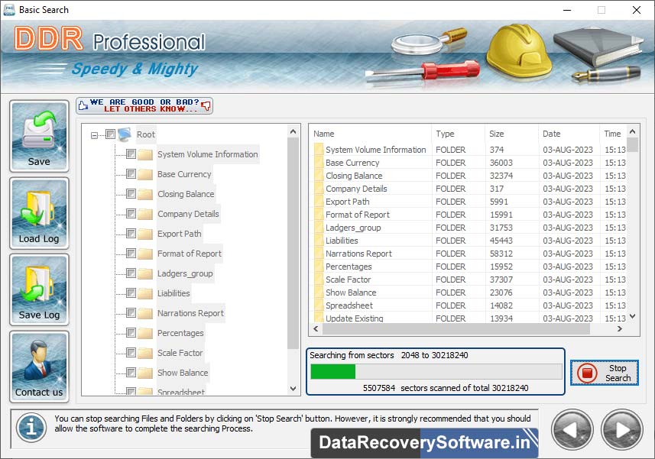Check the Closing Balance tree checkbox

pos(131,194)
